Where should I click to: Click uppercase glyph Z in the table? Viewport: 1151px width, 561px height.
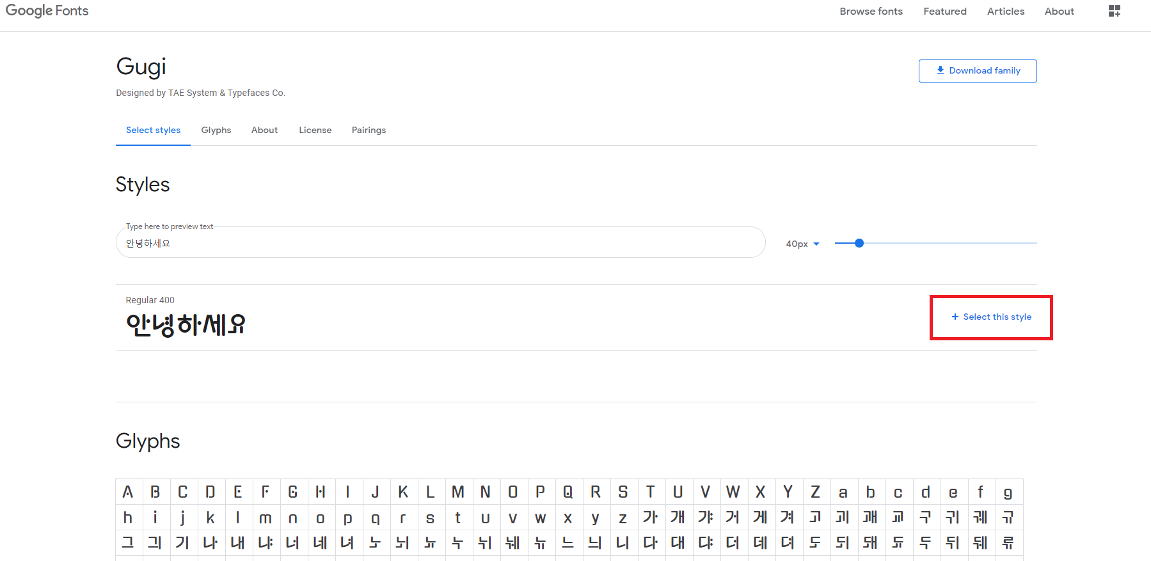(x=816, y=491)
